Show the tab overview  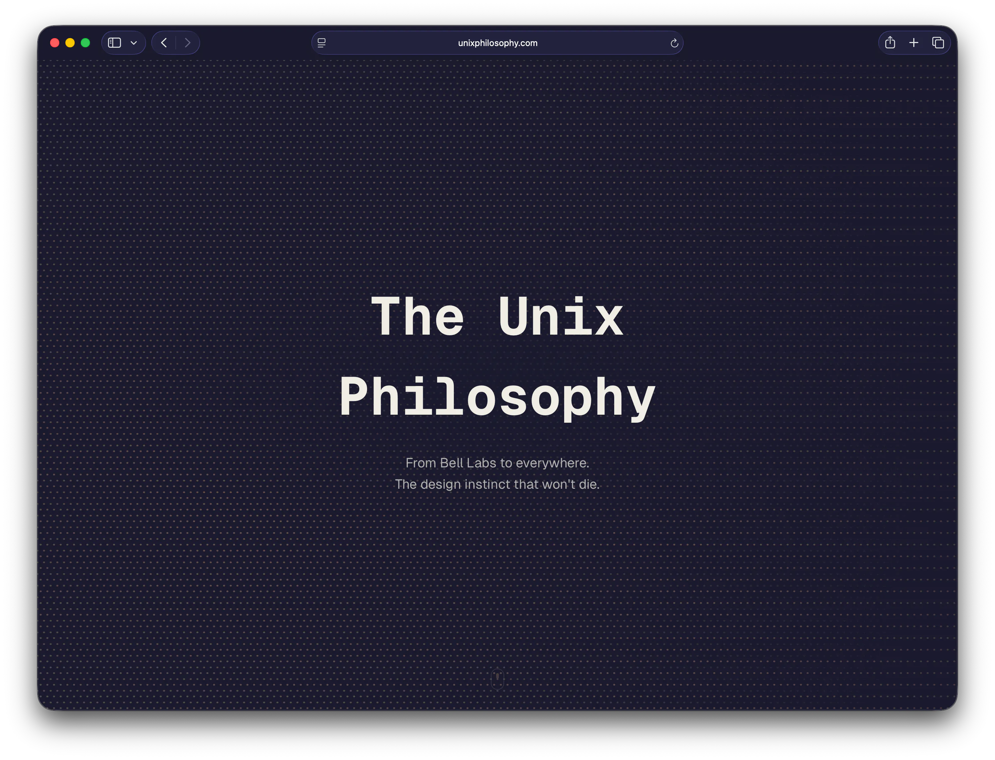click(x=938, y=43)
